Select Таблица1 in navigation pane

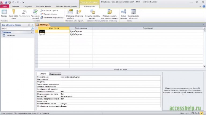click(x=11, y=36)
